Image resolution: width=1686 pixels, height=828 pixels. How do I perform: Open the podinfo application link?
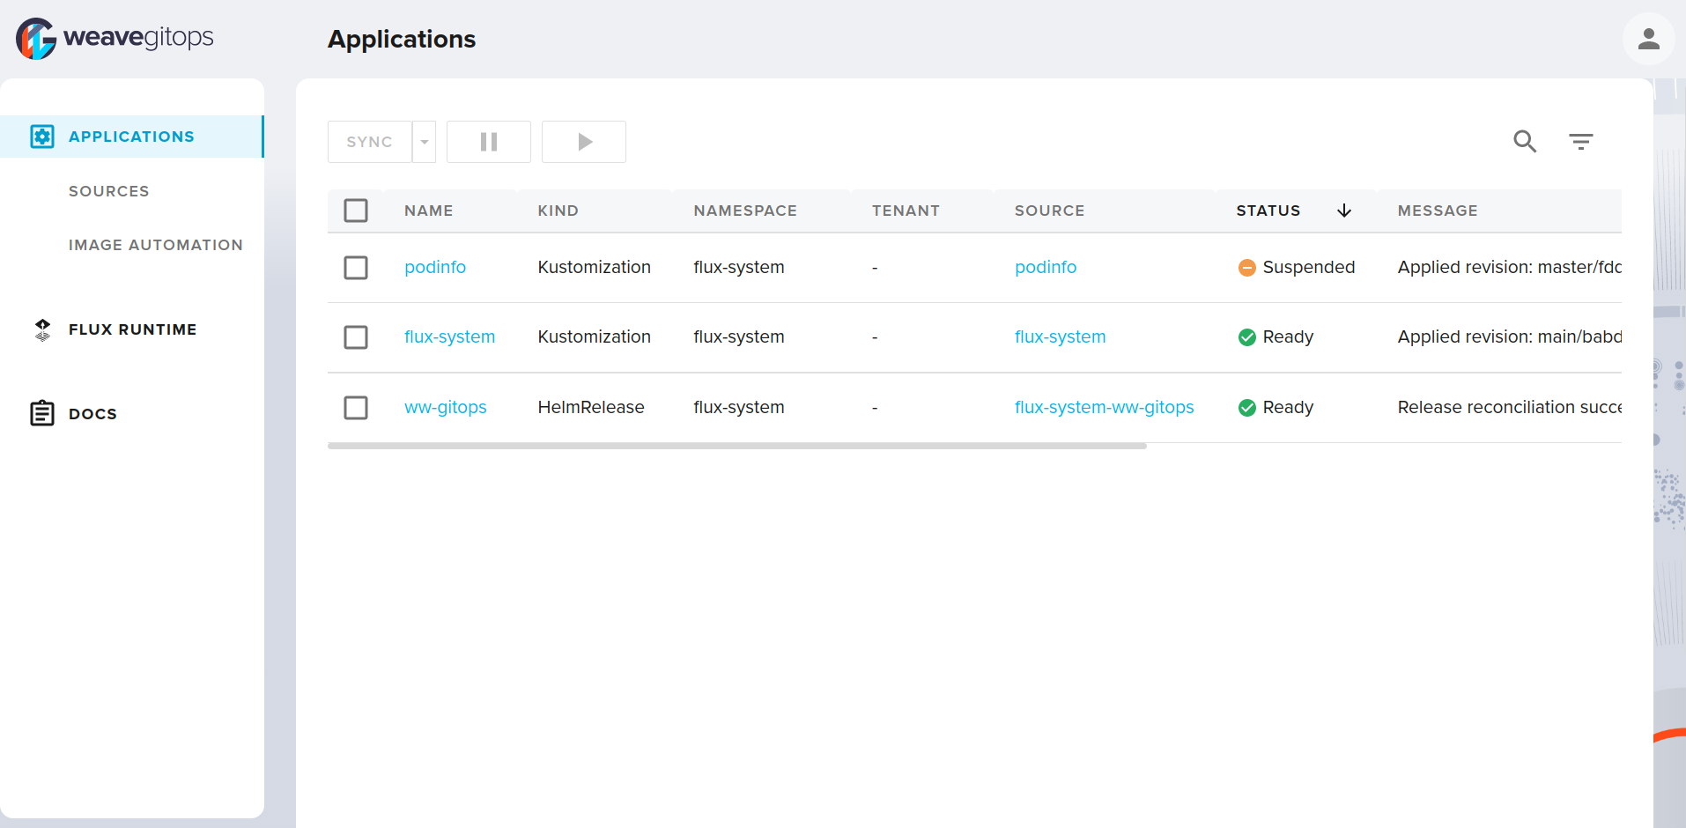point(435,267)
